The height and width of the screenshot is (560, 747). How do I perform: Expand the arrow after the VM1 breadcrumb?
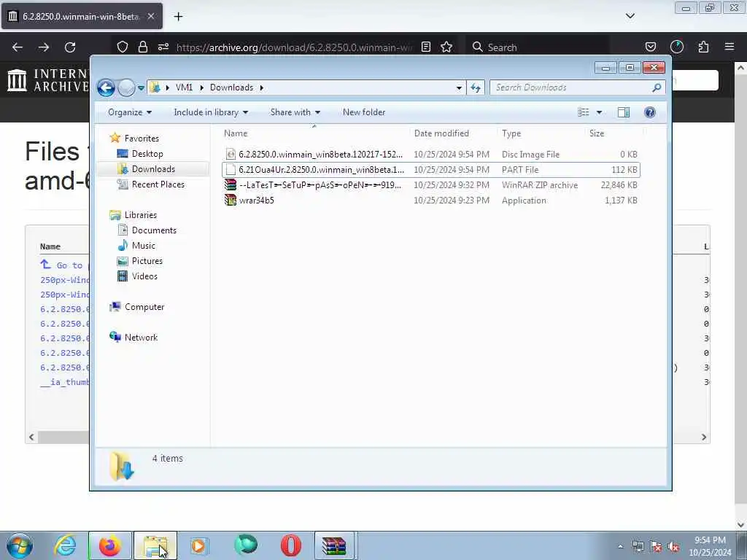[x=201, y=87]
